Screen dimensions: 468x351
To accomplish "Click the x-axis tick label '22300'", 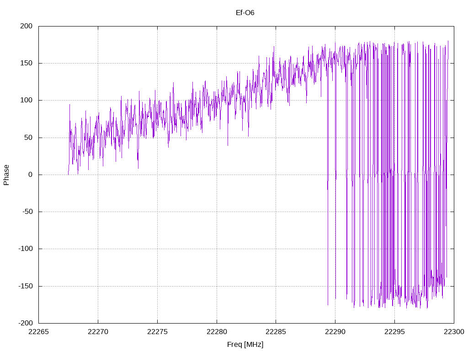I will [454, 332].
